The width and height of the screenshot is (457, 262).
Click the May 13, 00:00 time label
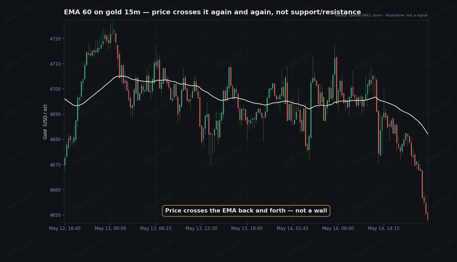tap(110, 228)
